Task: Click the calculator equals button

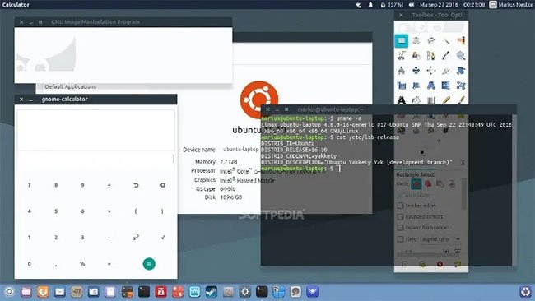Action: tap(149, 264)
